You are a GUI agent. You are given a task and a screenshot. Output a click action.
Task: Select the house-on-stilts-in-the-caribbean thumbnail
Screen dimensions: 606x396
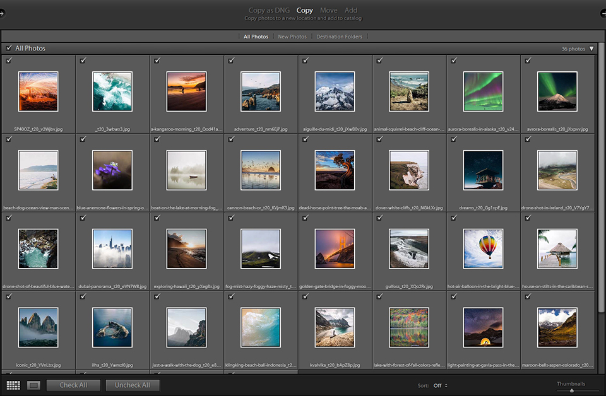(x=557, y=249)
